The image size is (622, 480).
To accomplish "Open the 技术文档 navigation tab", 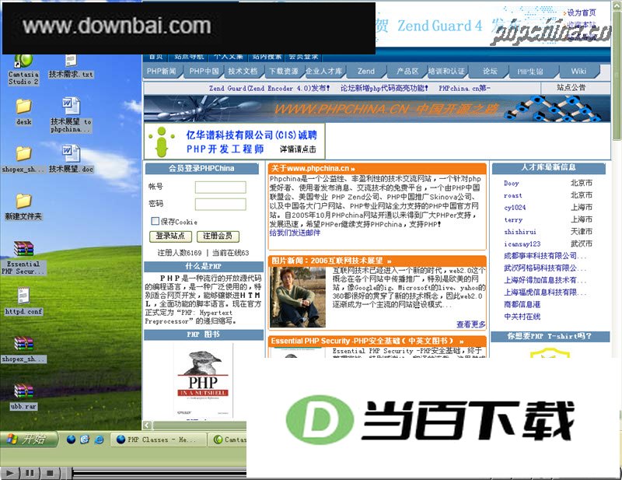I will coord(243,72).
